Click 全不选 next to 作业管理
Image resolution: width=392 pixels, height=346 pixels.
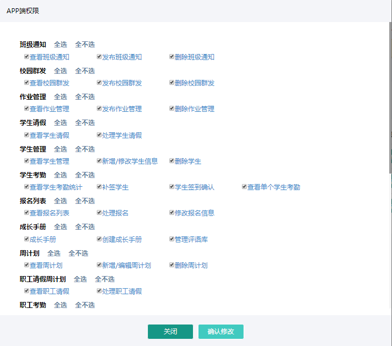click(85, 97)
